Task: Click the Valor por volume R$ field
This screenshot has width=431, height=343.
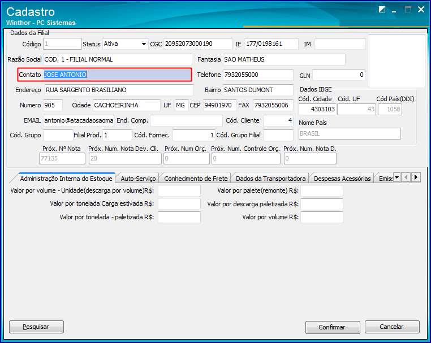Action: (x=322, y=217)
